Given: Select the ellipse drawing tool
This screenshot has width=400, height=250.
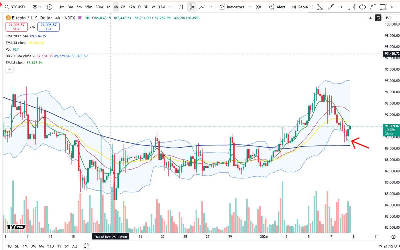Looking at the screenshot, I should coord(362,7).
